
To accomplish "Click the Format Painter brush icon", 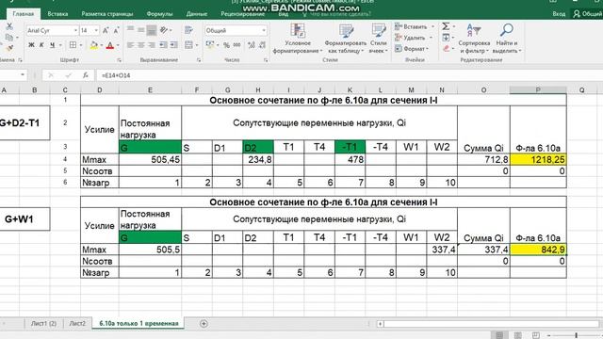I will 9,48.
